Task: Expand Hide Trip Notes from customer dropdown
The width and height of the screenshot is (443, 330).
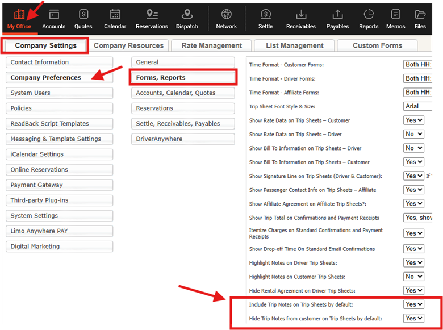Action: pos(413,319)
